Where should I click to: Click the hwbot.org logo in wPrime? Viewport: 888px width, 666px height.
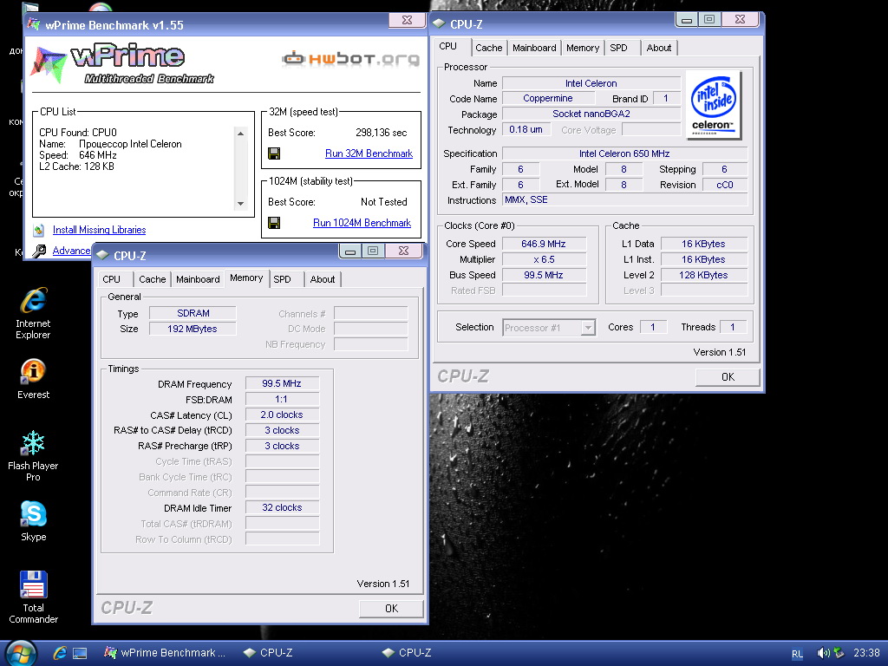pyautogui.click(x=350, y=58)
